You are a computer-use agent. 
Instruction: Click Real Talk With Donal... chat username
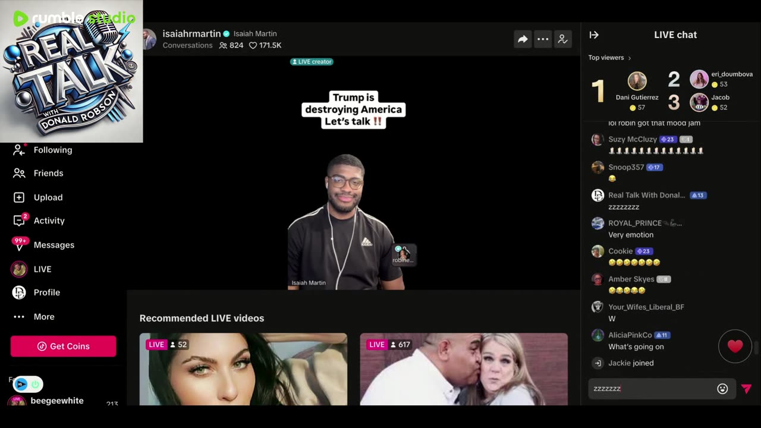(x=647, y=196)
